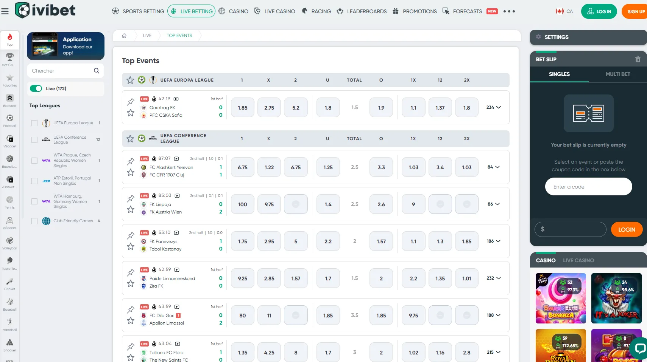Viewport: 647px width, 362px height.
Task: Expand 84 markets for FC Alashkert
Action: (494, 167)
